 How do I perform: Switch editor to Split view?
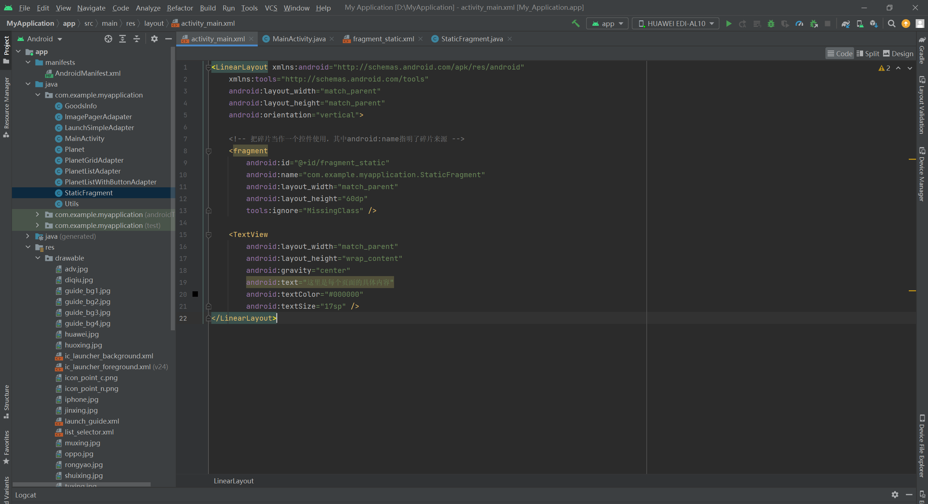coord(868,54)
